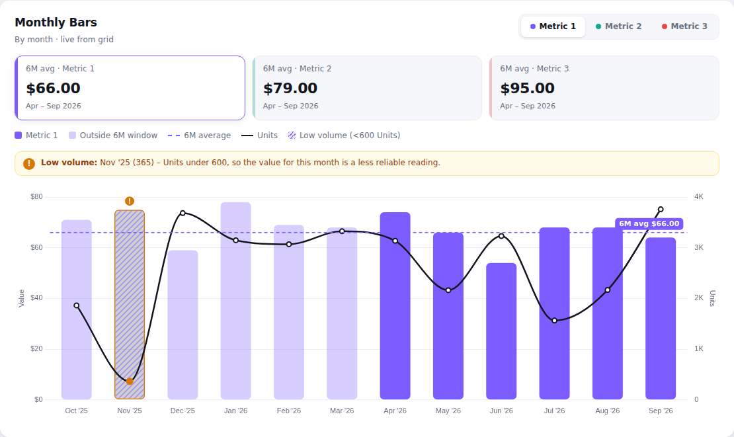
Task: Click the orange Units point for Nov '25
Action: point(130,381)
